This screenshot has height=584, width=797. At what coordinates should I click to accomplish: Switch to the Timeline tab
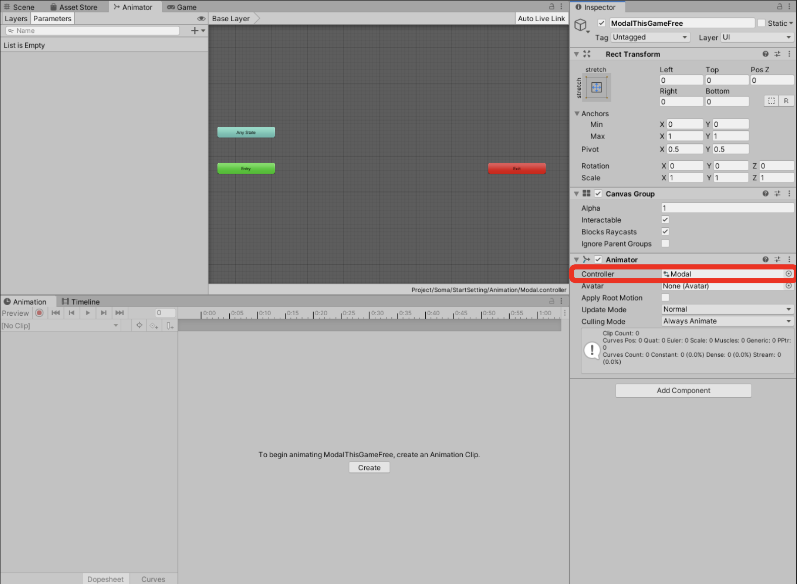[81, 302]
